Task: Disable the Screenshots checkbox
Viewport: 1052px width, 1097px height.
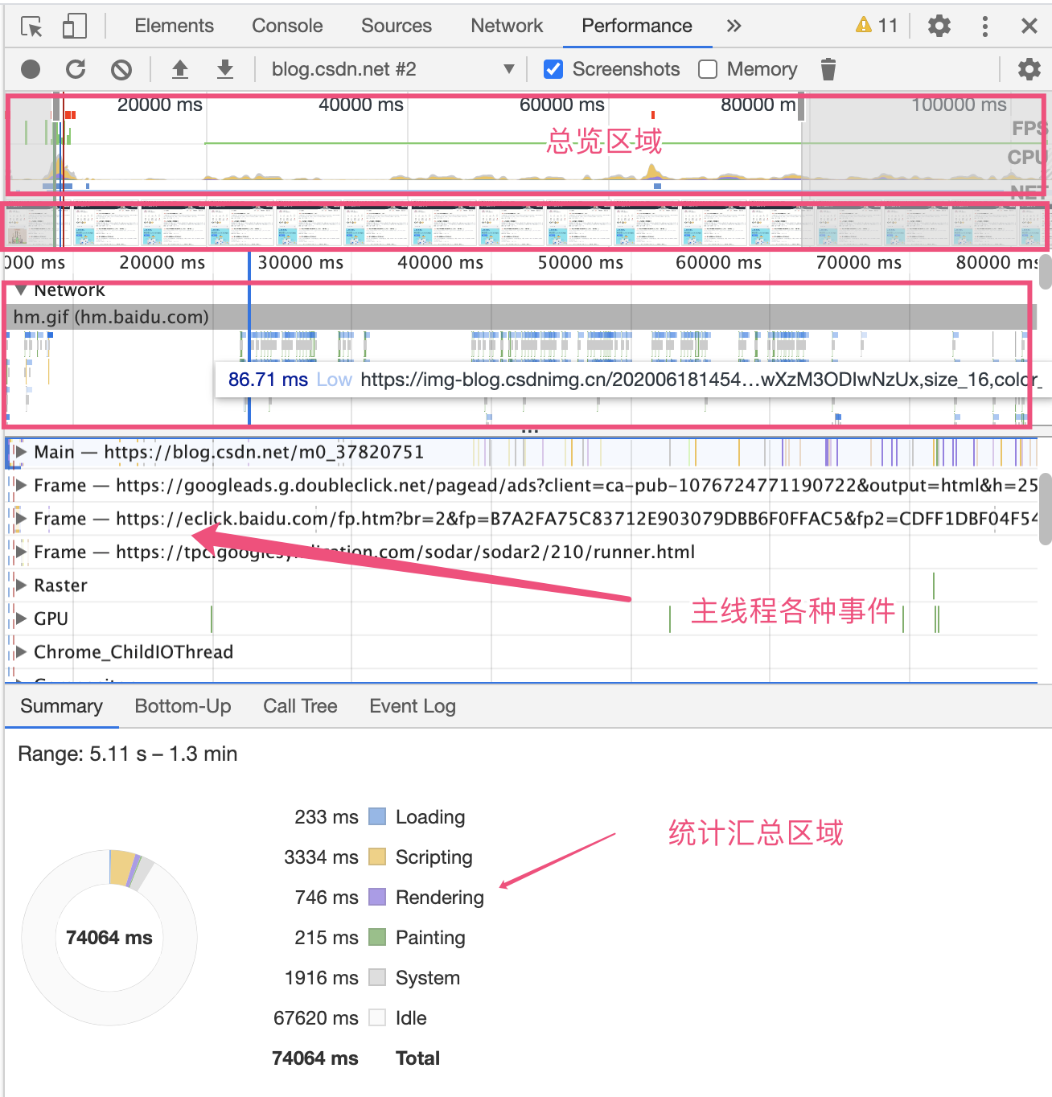Action: click(553, 69)
